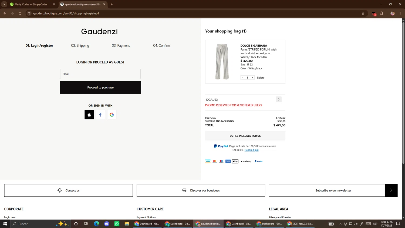Open the red extension icon with badge
This screenshot has width=405, height=228.
coord(374,14)
